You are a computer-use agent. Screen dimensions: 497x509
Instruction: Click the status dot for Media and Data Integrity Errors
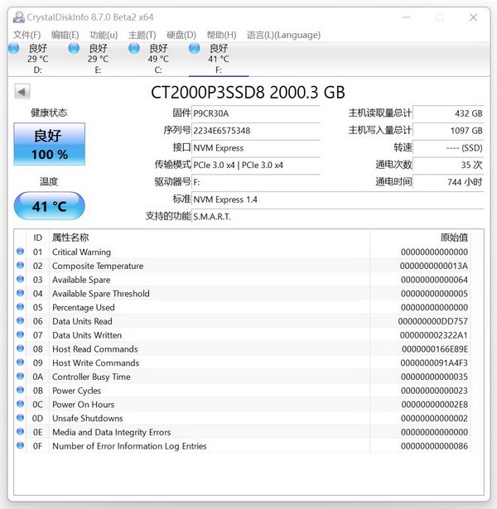coord(20,431)
